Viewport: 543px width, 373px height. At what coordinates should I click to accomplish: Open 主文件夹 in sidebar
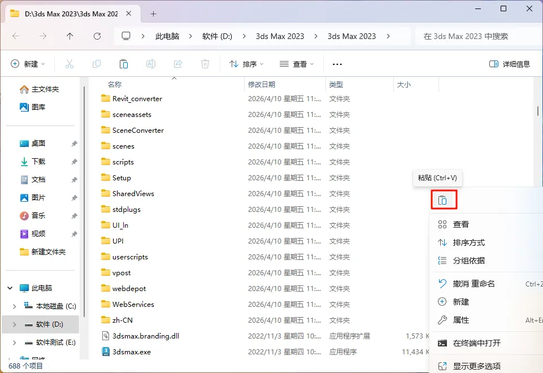(40, 89)
